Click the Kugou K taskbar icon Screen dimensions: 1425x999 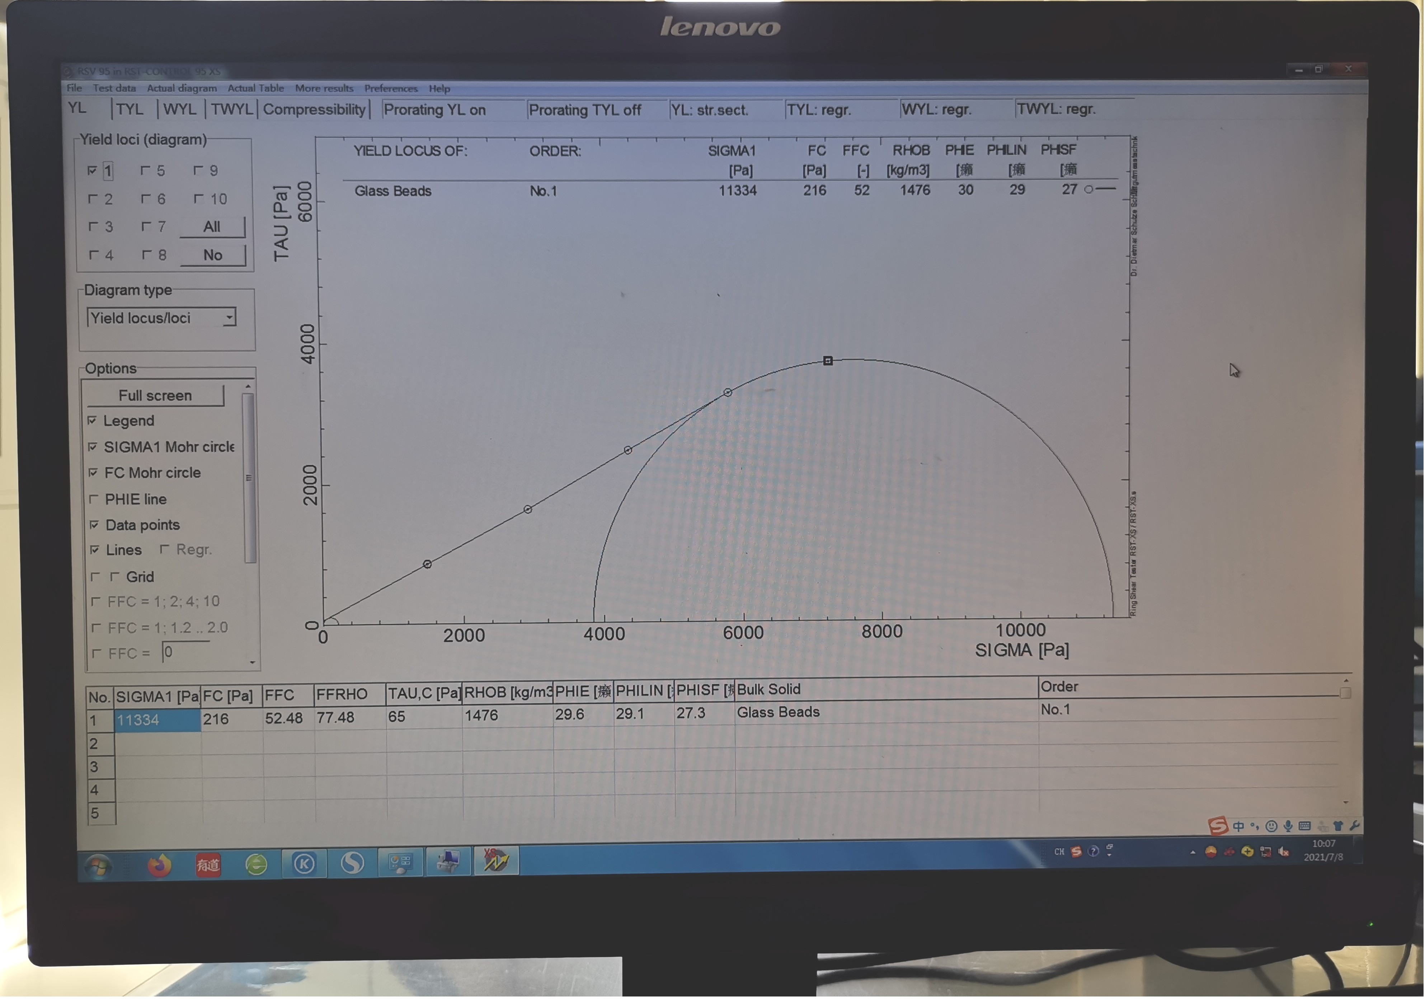click(x=304, y=864)
